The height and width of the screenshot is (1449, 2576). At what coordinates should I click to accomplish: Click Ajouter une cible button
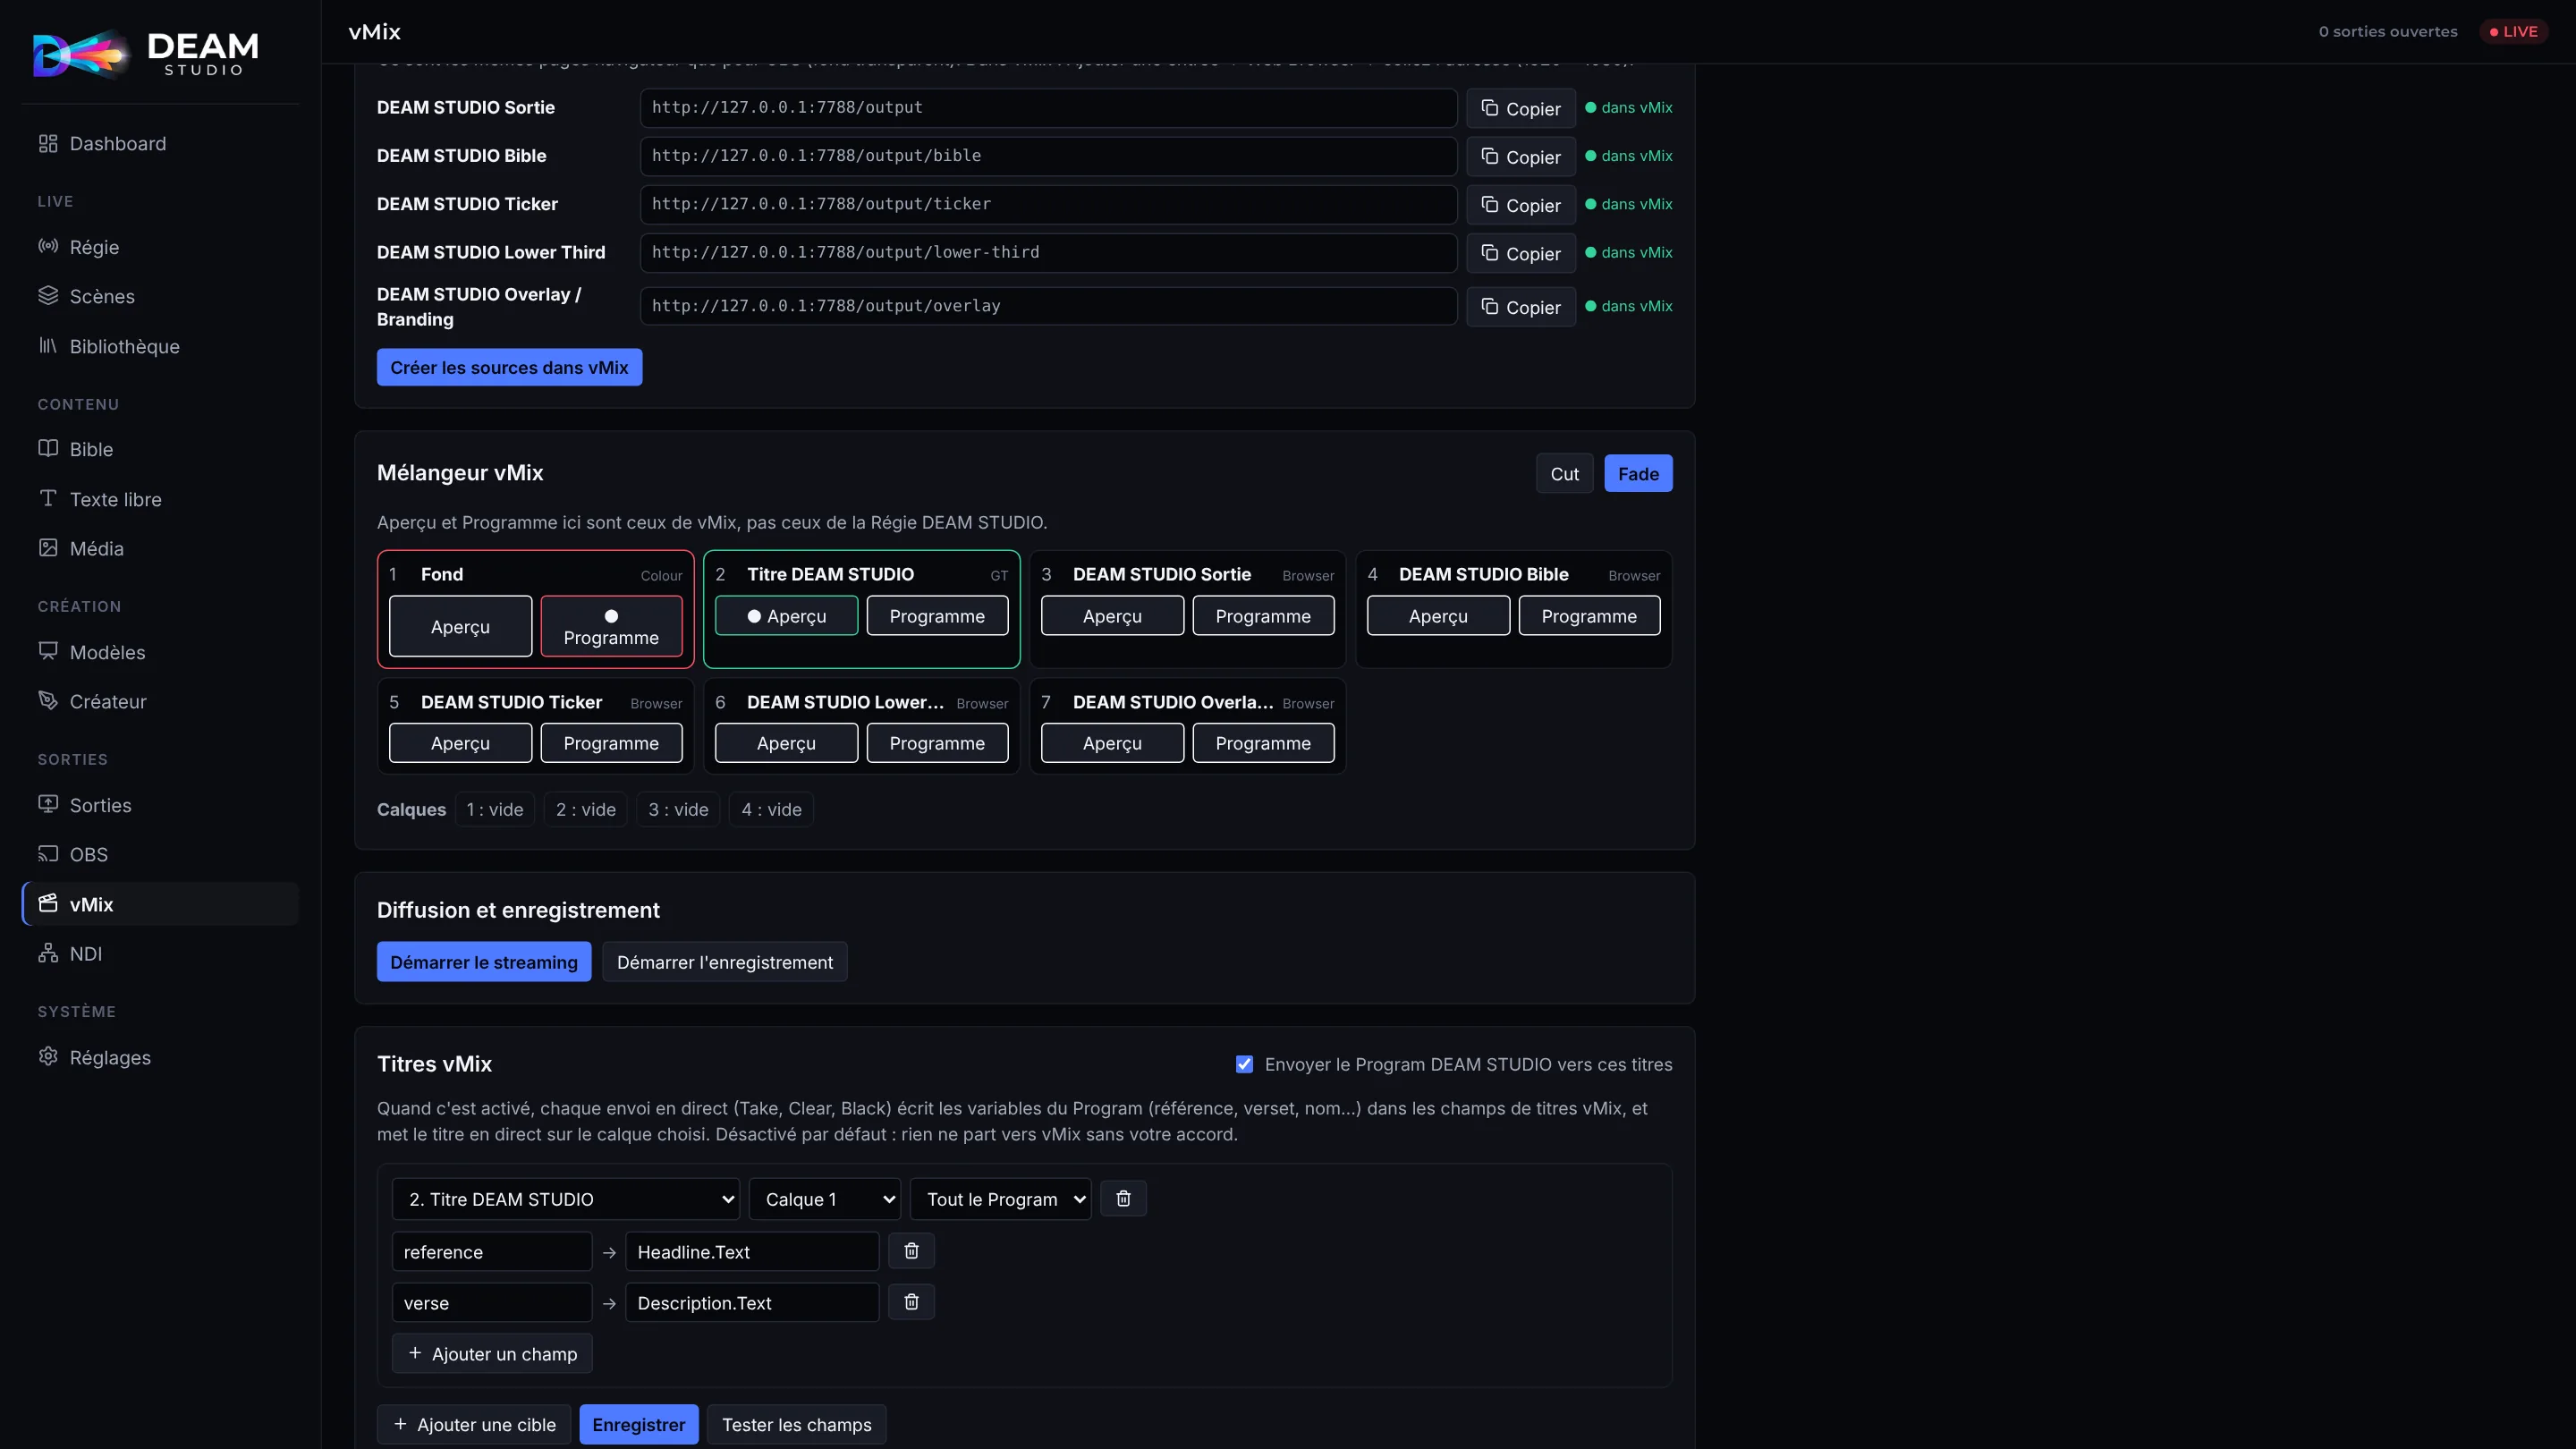(x=474, y=1425)
